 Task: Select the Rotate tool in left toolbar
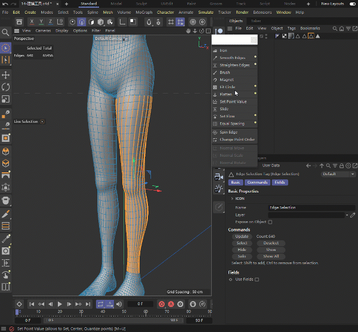[6, 87]
